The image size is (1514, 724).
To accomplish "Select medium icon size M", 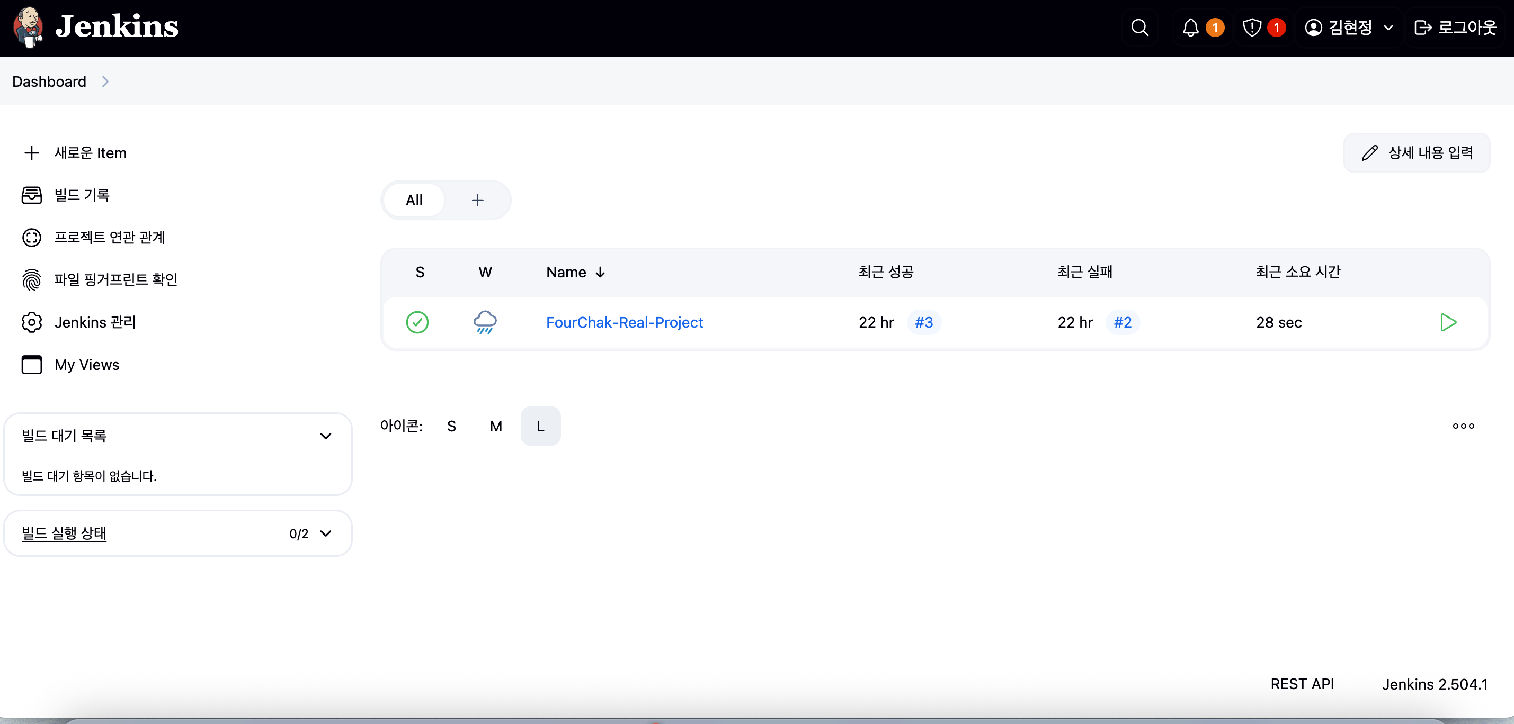I will (496, 426).
